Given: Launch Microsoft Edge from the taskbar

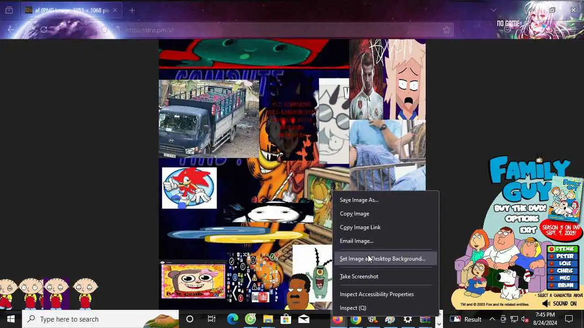Looking at the screenshot, I should pyautogui.click(x=233, y=319).
